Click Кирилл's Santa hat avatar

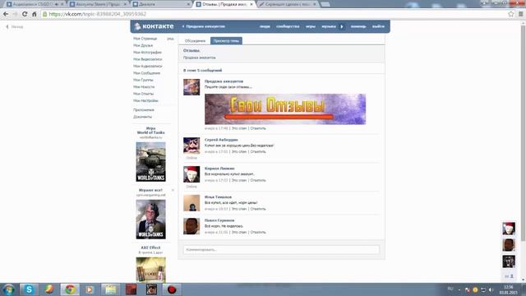click(191, 174)
